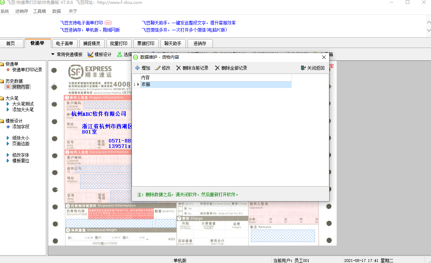The image size is (431, 263).
Task: Open the 系统 menu
Action: click(5, 11)
